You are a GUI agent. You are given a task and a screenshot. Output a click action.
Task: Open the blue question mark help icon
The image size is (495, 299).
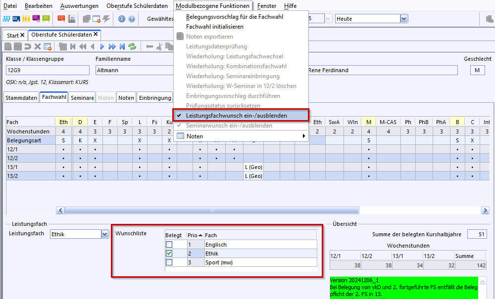click(132, 19)
